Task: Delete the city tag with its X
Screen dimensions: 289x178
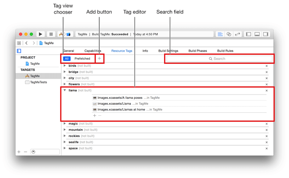Action: (x=266, y=78)
